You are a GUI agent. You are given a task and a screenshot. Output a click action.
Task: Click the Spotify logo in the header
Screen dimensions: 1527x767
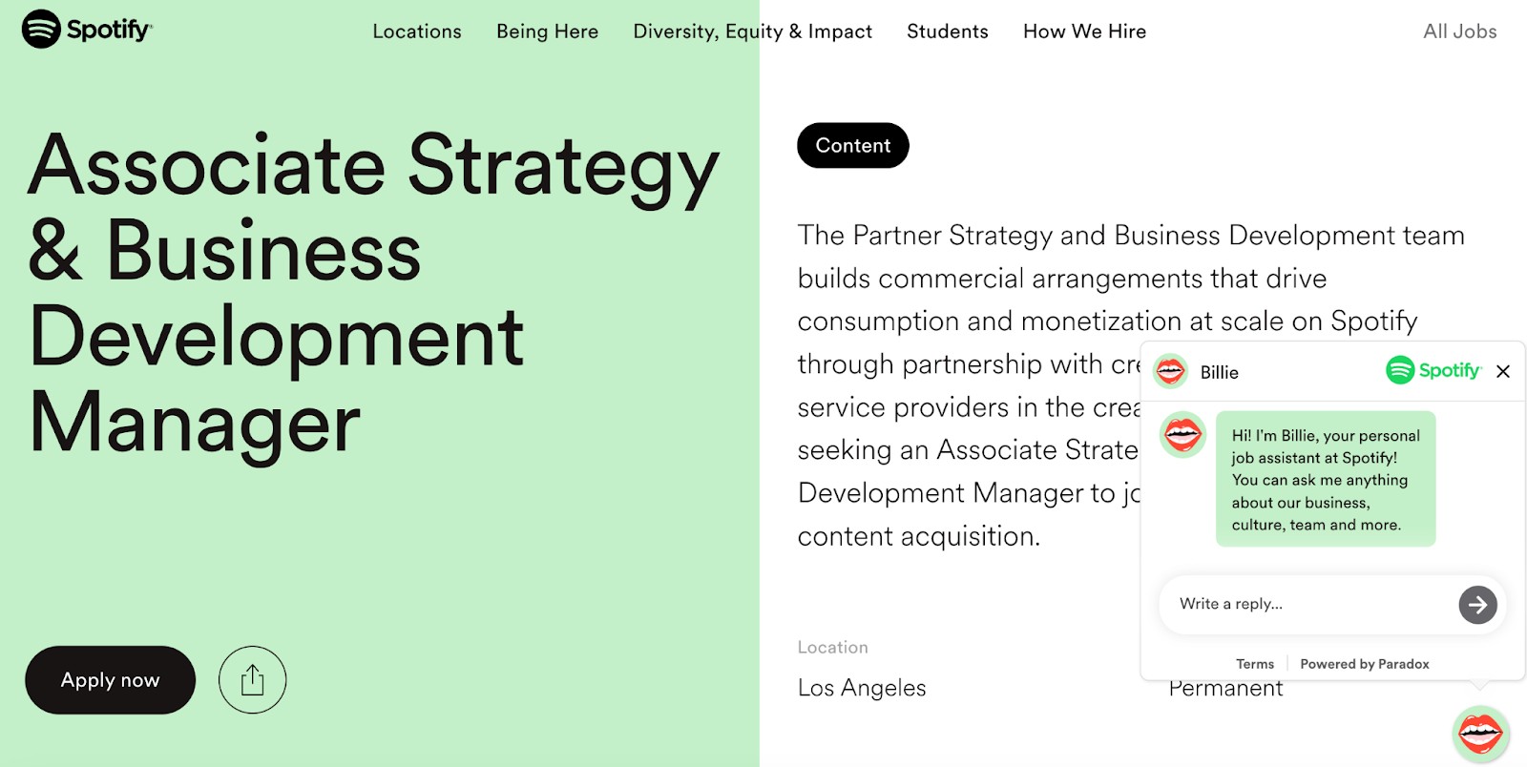87,30
